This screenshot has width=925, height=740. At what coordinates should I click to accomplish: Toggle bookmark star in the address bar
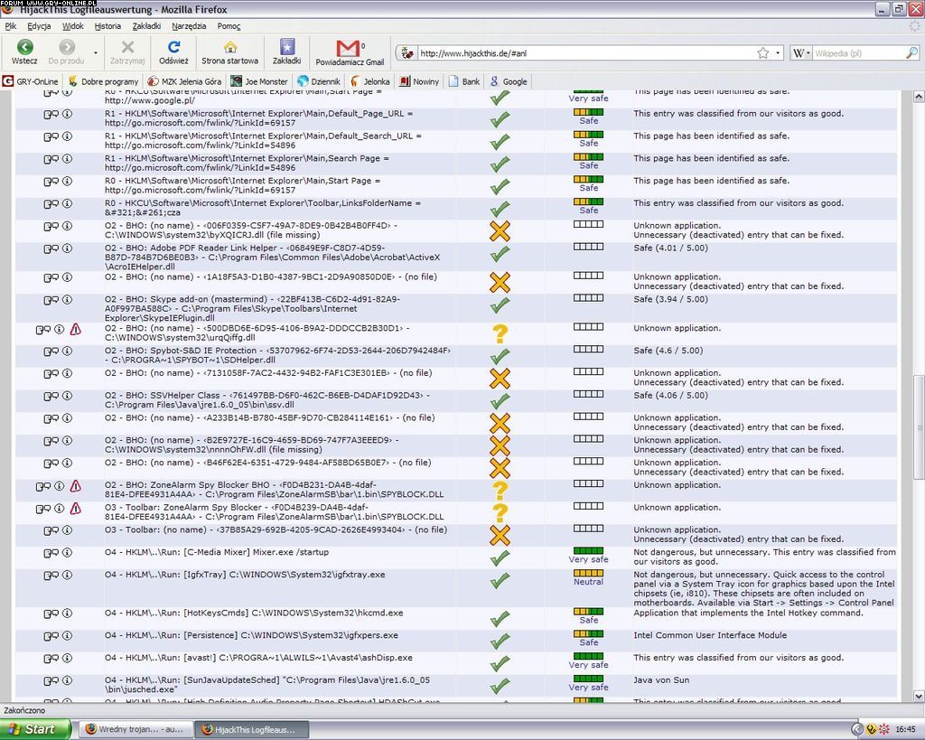[x=763, y=53]
